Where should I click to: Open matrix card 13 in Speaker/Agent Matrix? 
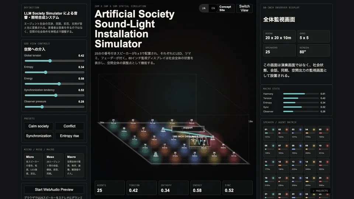[296, 165]
